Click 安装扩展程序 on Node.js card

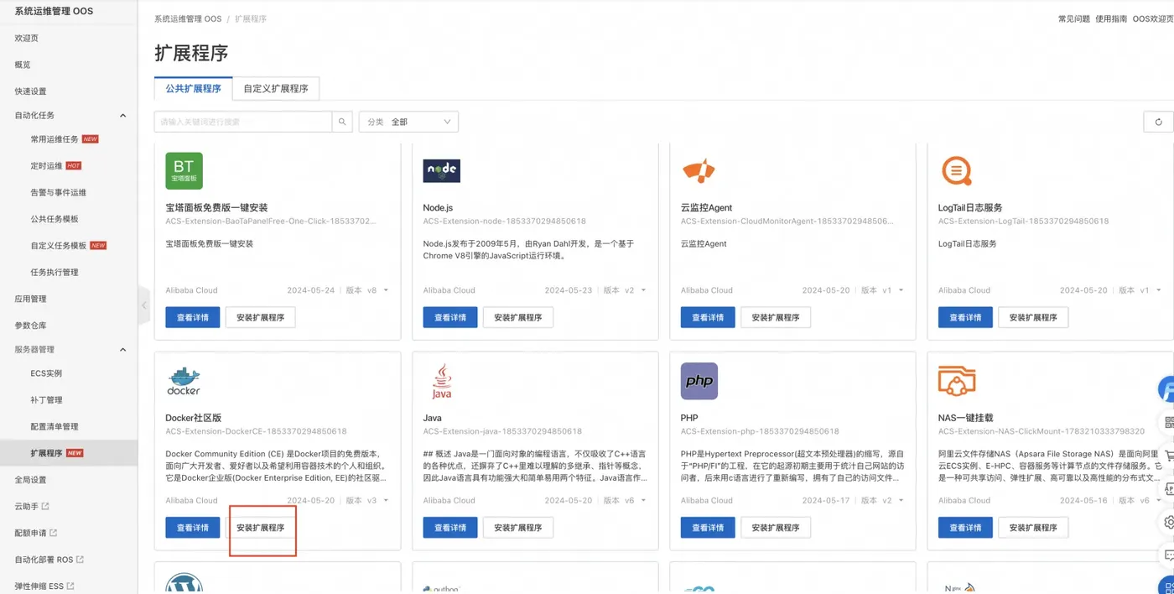[518, 317]
